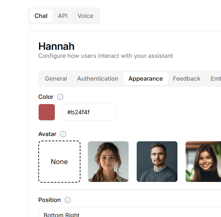The width and height of the screenshot is (221, 217).
Task: Open the Feedback tab
Action: pos(187,79)
